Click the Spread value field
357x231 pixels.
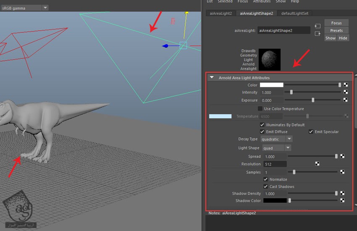tap(275, 157)
